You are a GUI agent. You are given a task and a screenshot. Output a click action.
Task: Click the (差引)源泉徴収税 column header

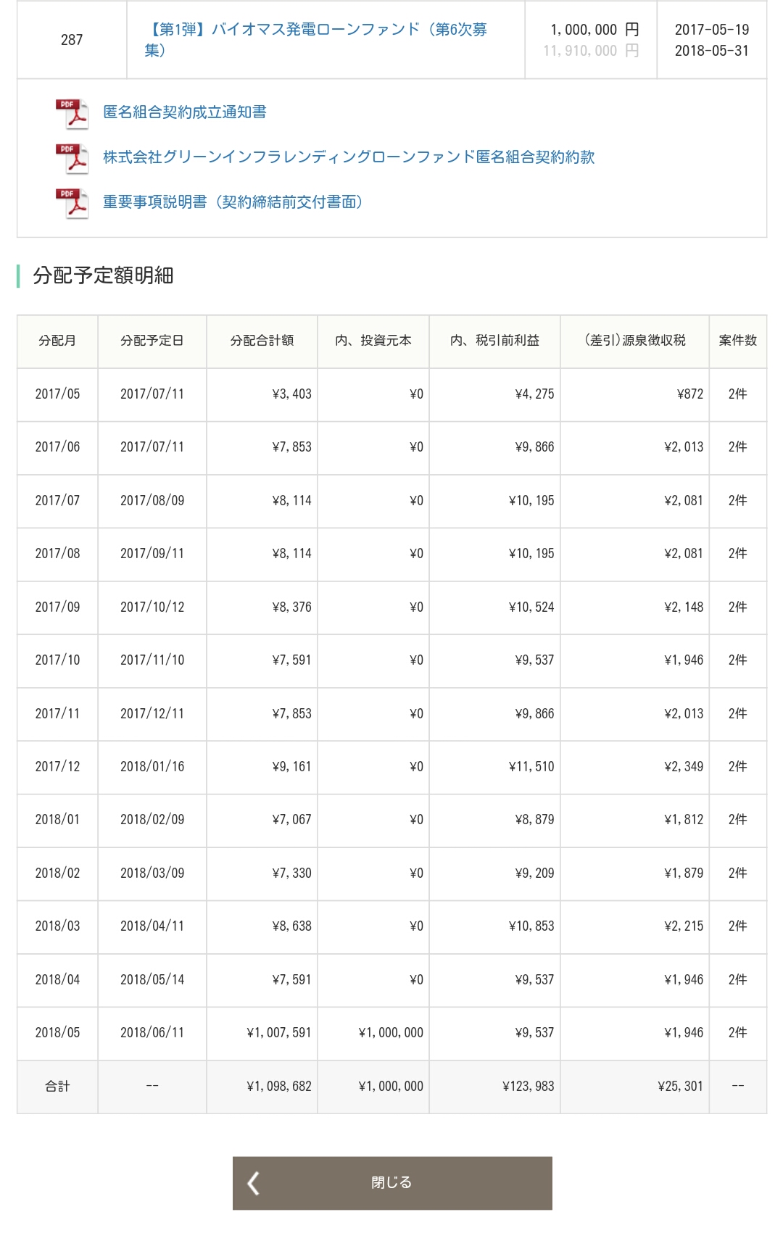634,341
